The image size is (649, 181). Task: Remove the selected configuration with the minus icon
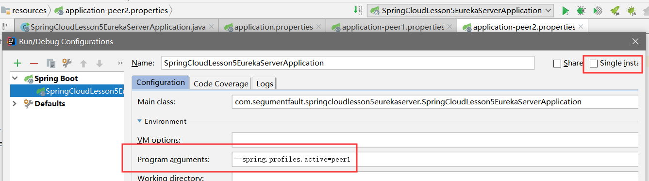pyautogui.click(x=34, y=63)
